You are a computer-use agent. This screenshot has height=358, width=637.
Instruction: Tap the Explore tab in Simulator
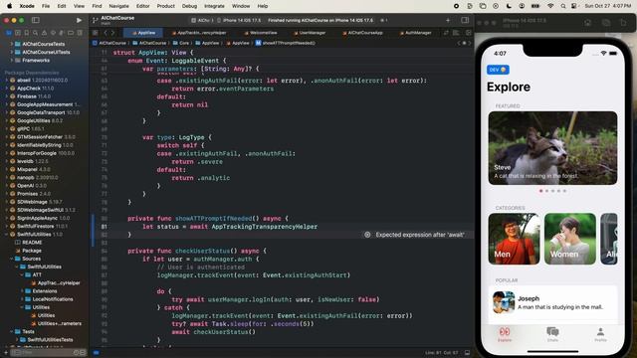click(x=505, y=334)
